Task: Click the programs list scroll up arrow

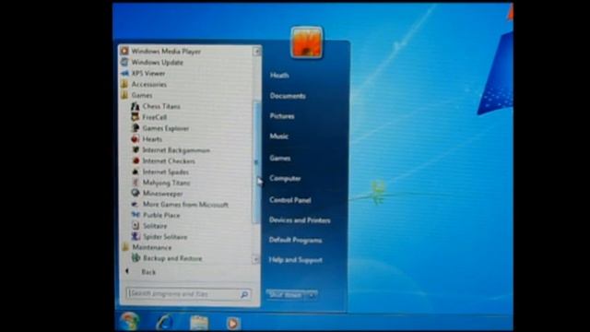Action: 256,51
